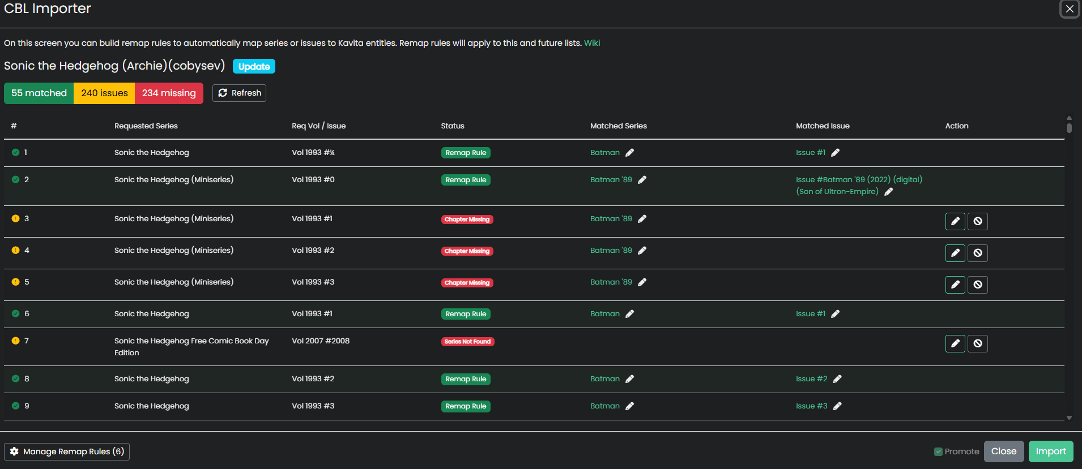The height and width of the screenshot is (469, 1082).
Task: Open the Batman '89 (2022) digital issue link
Action: click(x=859, y=186)
